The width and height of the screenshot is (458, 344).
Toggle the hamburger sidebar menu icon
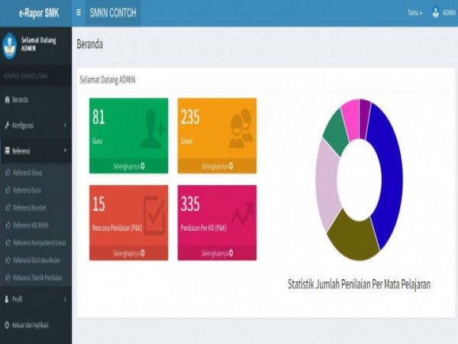(x=79, y=12)
